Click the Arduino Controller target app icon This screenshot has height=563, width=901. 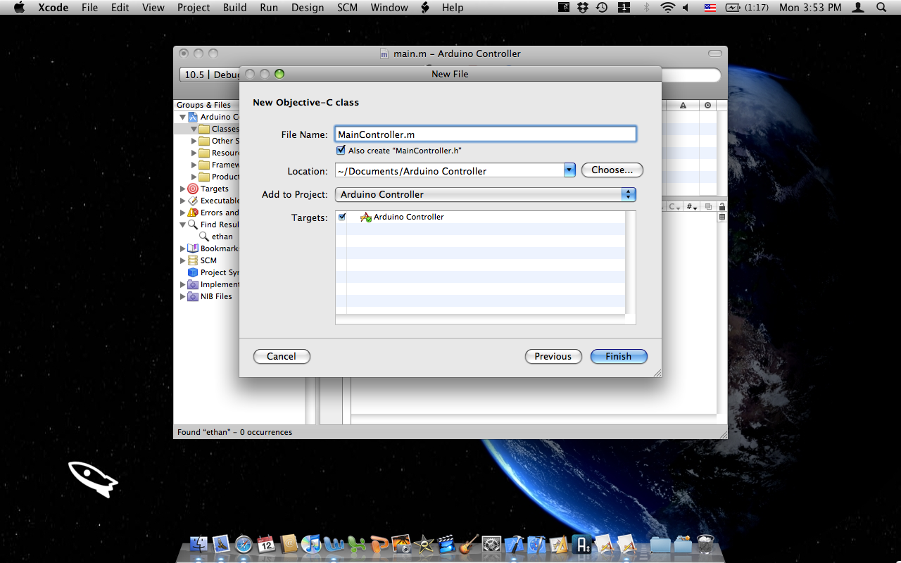(x=365, y=217)
